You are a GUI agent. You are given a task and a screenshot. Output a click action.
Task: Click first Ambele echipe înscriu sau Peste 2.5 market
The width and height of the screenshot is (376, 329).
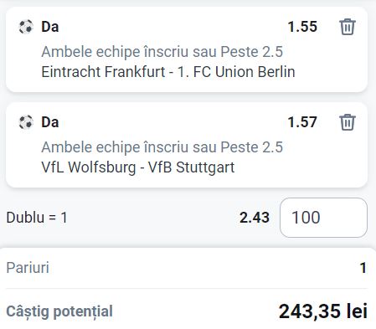point(162,52)
